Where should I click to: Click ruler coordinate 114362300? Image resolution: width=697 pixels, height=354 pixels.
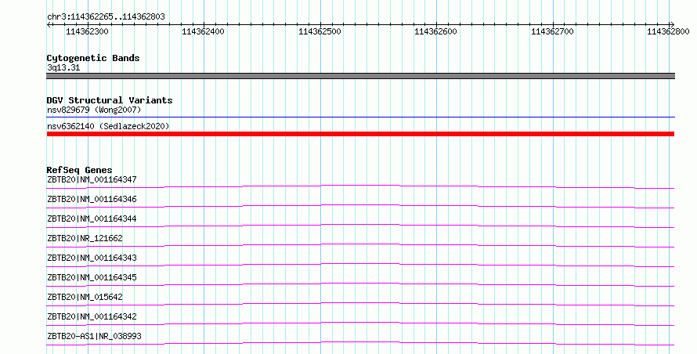pyautogui.click(x=87, y=31)
